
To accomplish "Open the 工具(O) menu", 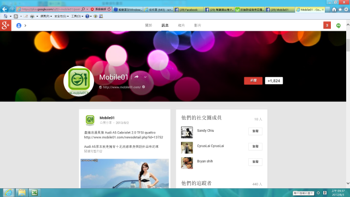I will click(77, 16).
